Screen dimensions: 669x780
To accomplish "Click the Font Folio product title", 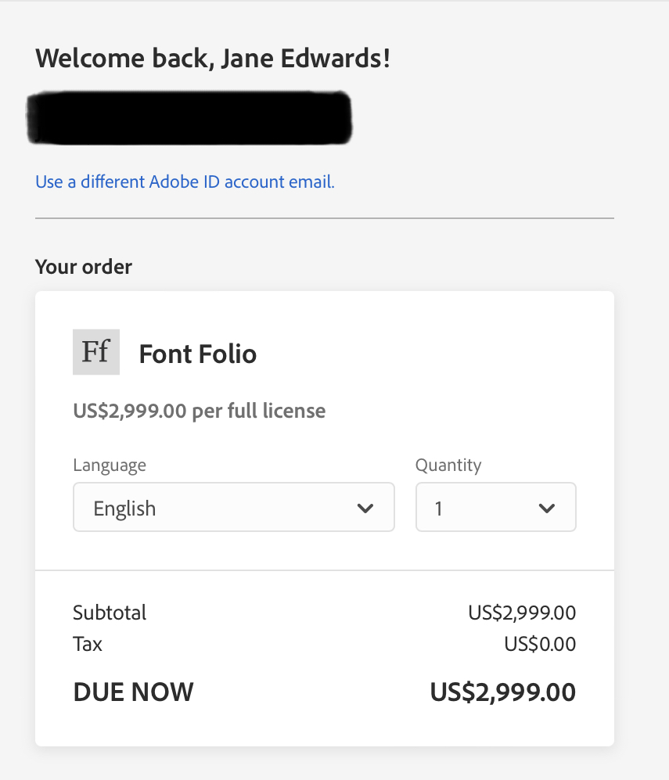I will pos(198,354).
